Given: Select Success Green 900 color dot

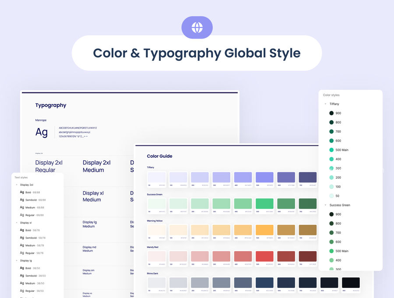Looking at the screenshot, I should 331,214.
